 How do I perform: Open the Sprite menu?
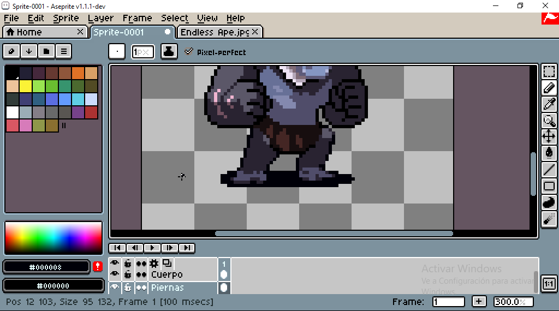[66, 18]
